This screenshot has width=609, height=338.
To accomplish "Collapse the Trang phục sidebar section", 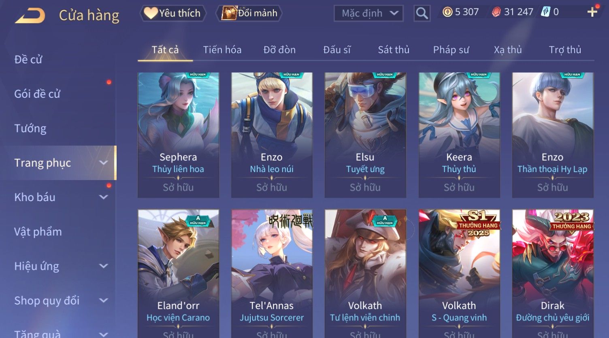I will click(x=104, y=163).
